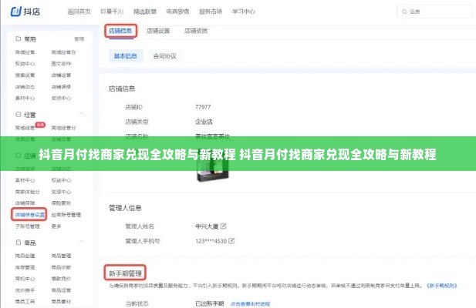Open 商机中心 in the sidebar

pyautogui.click(x=25, y=279)
